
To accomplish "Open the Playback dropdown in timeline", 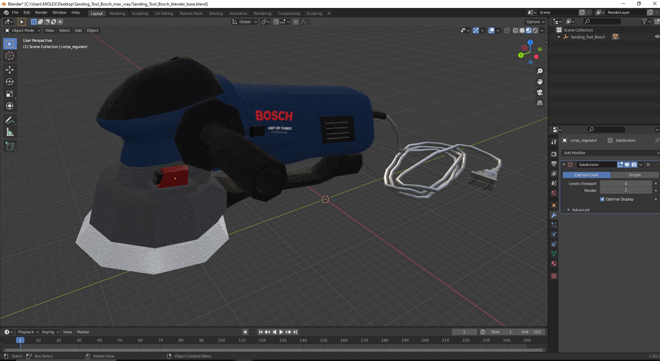I will (28, 332).
